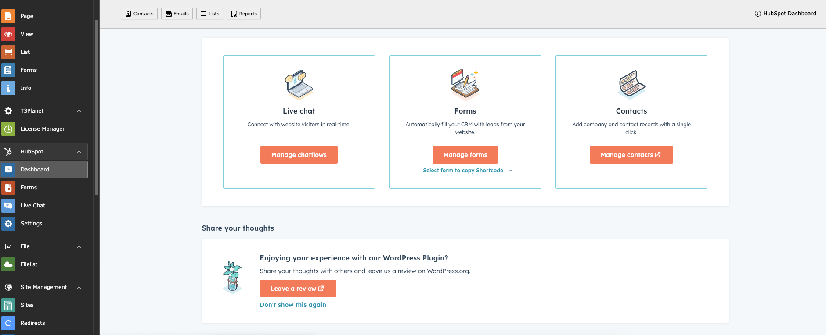The image size is (826, 335).
Task: Click the Forms notepad illustration
Action: [x=465, y=85]
